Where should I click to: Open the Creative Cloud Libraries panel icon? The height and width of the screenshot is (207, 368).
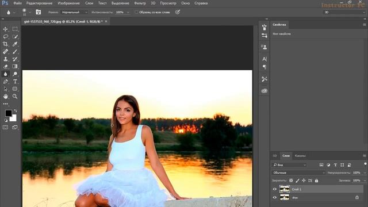(264, 91)
